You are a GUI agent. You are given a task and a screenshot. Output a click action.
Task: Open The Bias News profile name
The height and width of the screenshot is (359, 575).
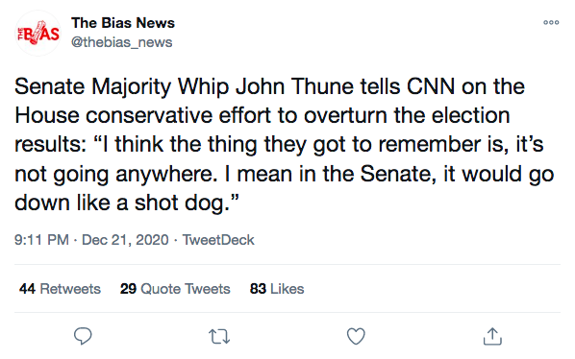(x=123, y=23)
